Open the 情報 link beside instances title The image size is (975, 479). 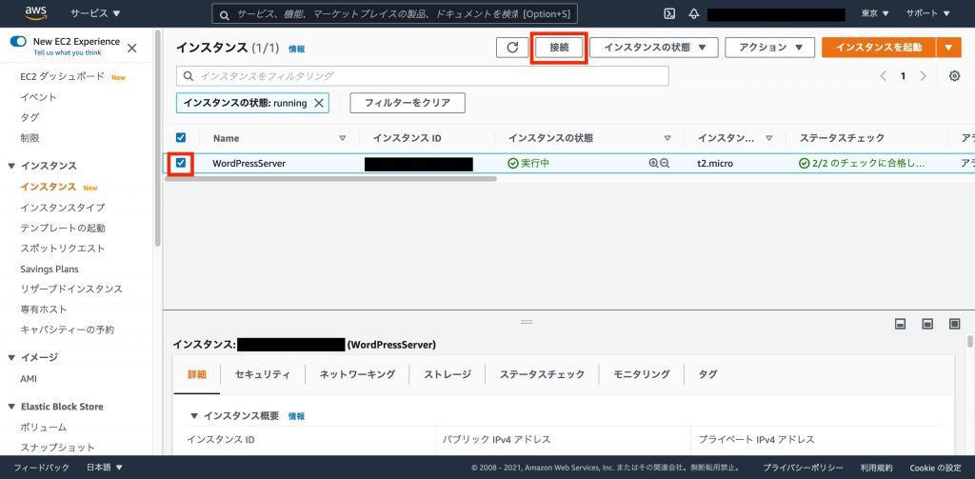tap(297, 50)
